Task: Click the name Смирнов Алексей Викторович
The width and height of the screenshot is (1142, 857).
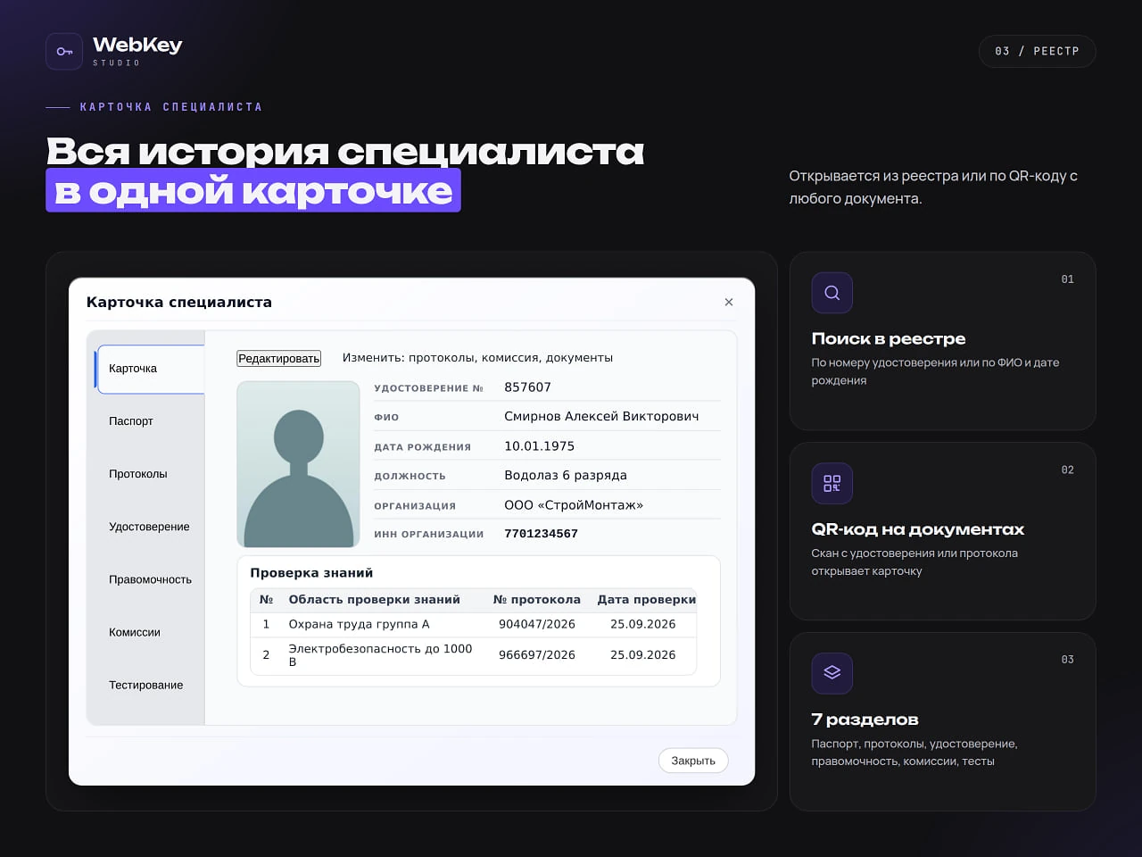Action: pyautogui.click(x=601, y=416)
